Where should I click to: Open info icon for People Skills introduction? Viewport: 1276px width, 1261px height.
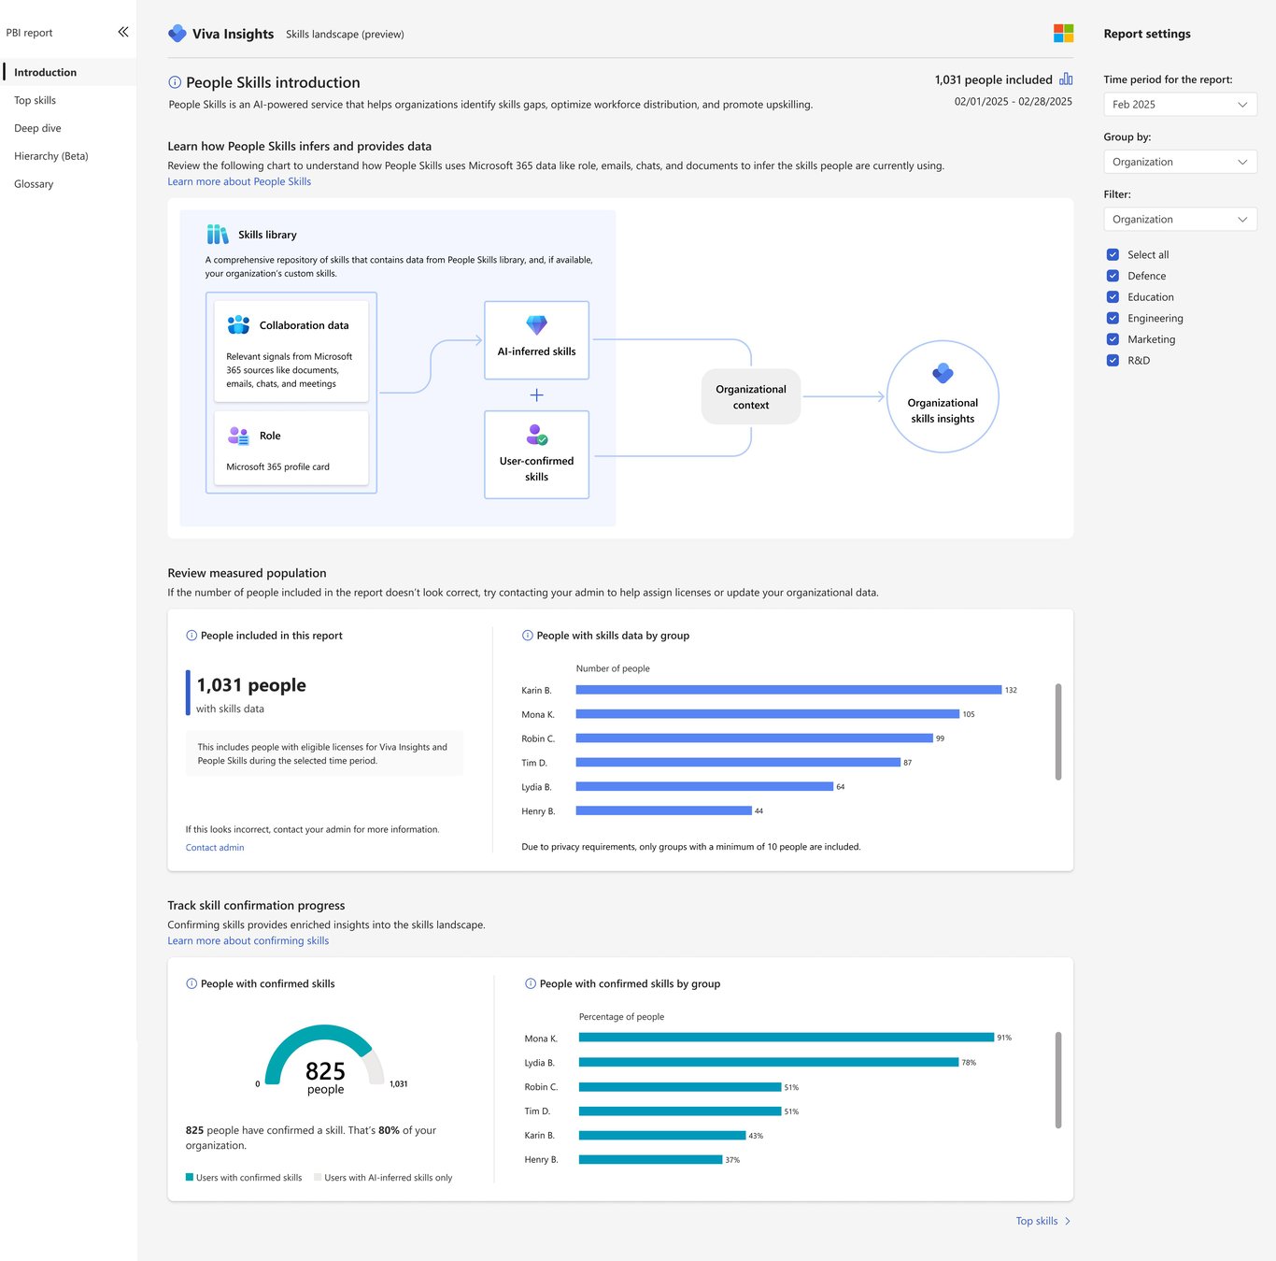coord(175,82)
